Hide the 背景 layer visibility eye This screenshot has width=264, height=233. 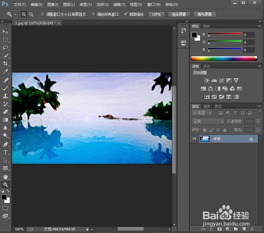[x=194, y=139]
